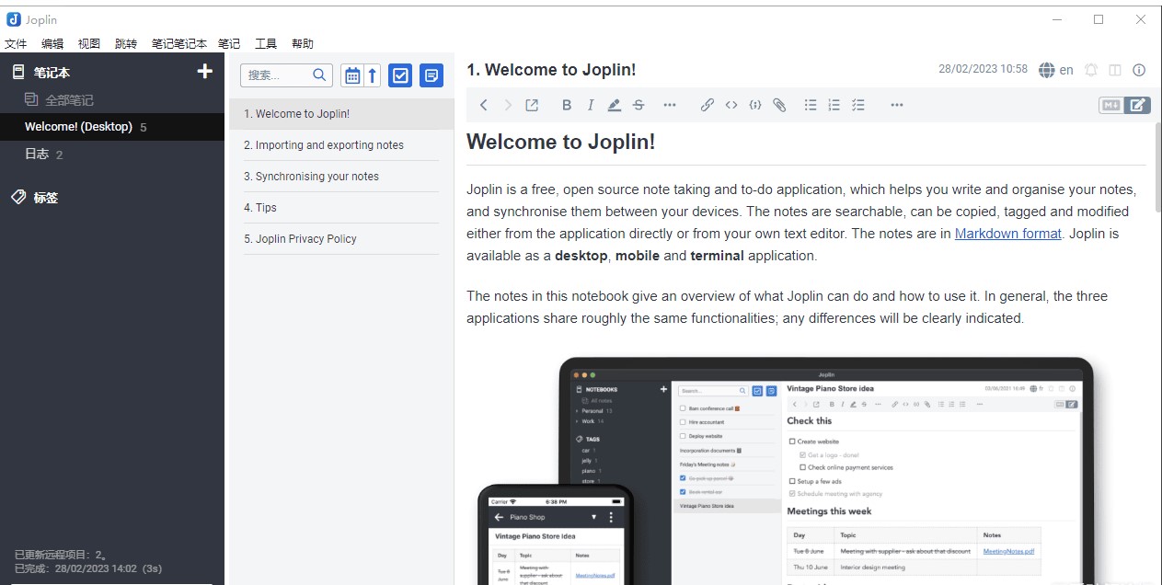Show 全部笔记 all notes

click(112, 99)
